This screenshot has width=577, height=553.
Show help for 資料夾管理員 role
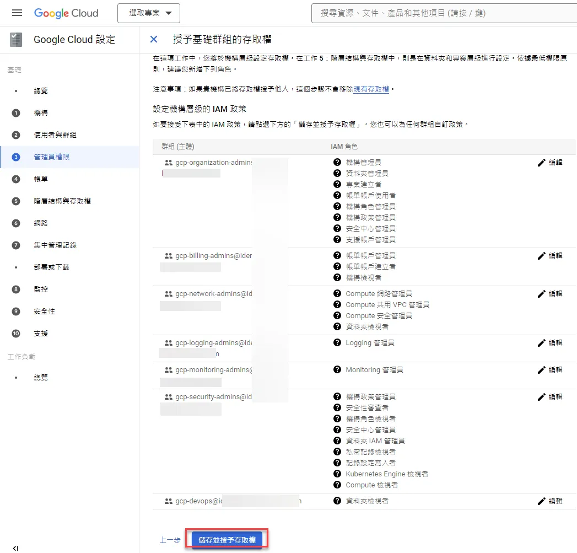(x=337, y=173)
